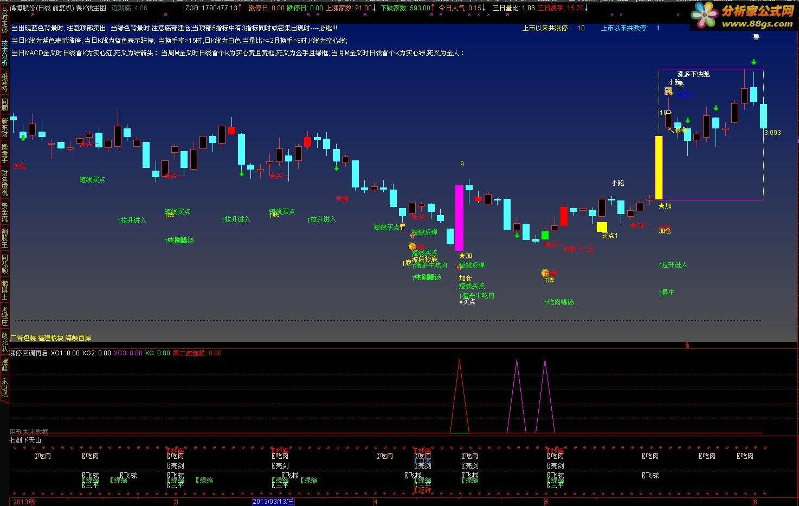
Task: Click the 近期底: 4.86 value
Action: pos(129,8)
